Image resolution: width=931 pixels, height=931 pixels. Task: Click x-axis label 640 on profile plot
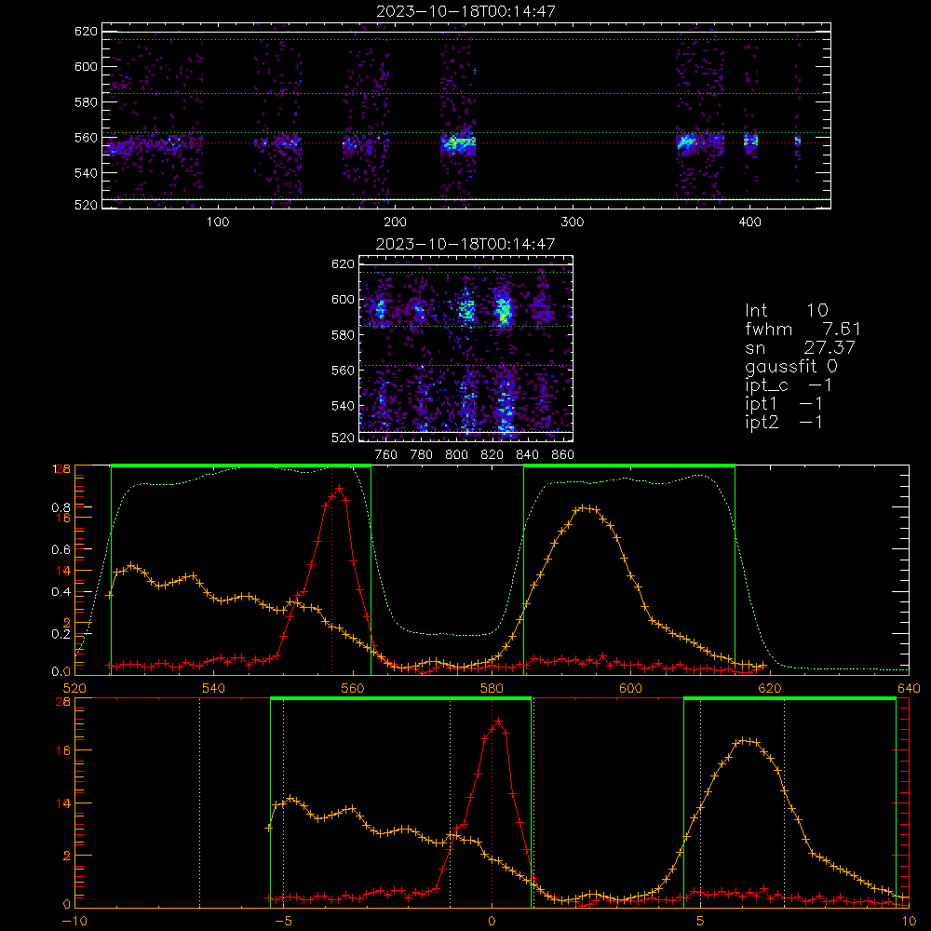point(909,689)
